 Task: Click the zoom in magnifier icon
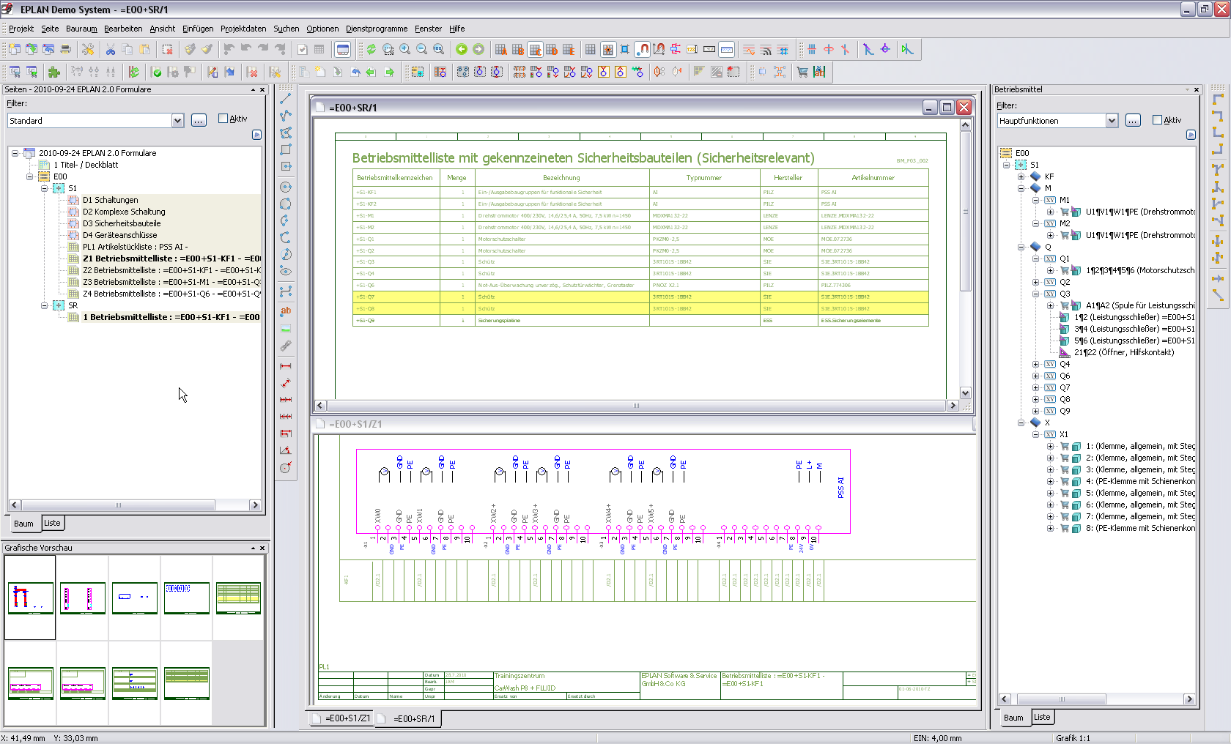click(404, 49)
